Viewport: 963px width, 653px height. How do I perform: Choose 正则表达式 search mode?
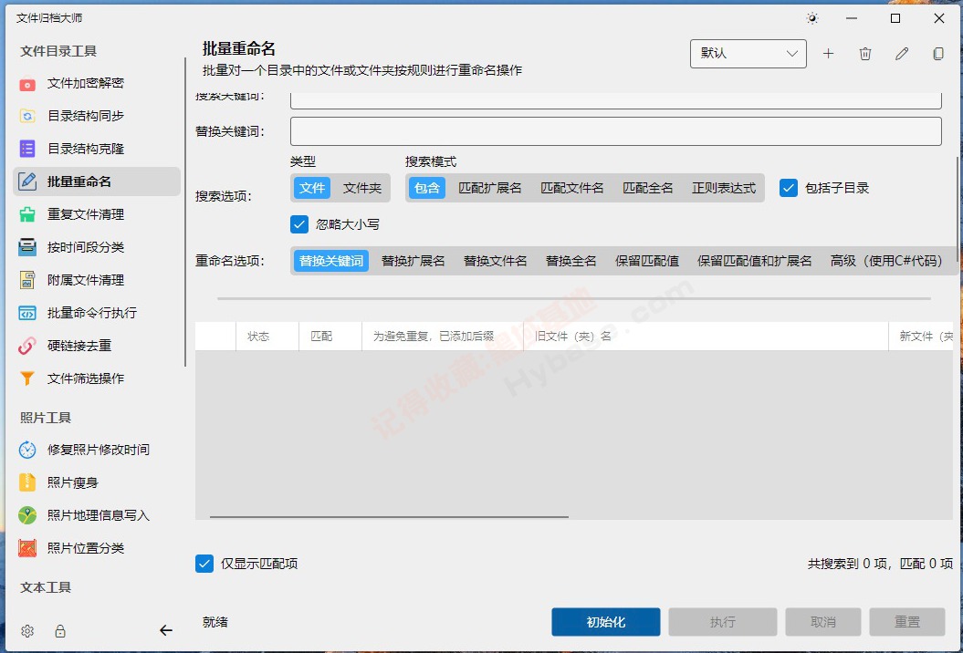[x=723, y=188]
